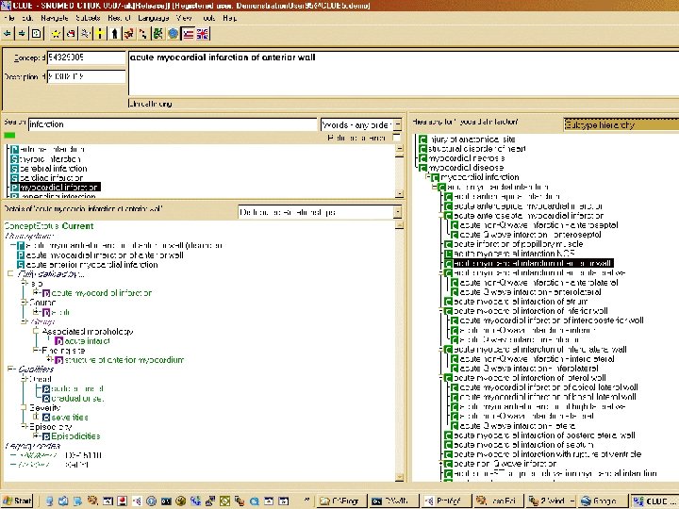
Task: Click the black person figure toolbar icon
Action: (114, 33)
